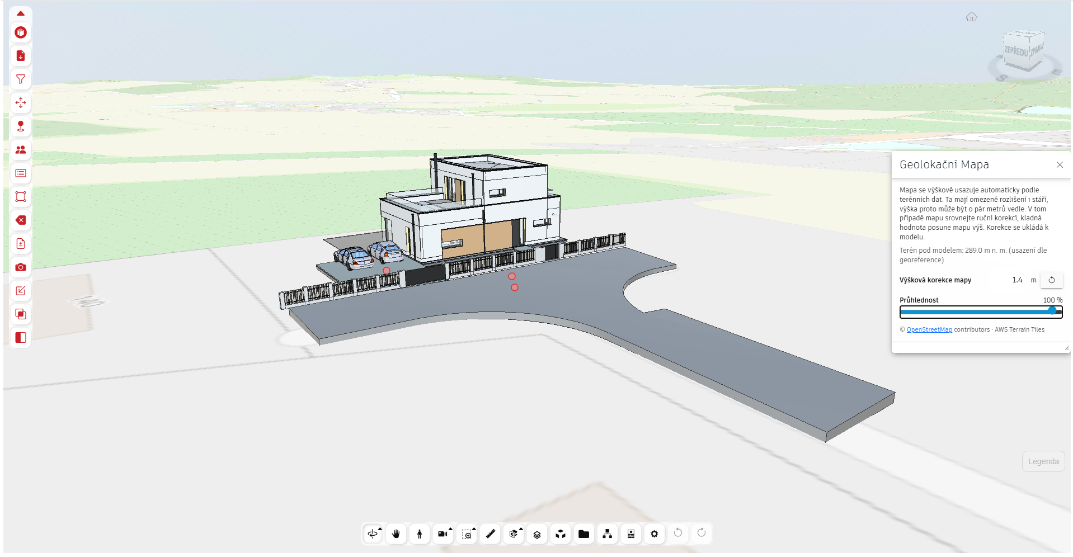The height and width of the screenshot is (557, 1073).
Task: Click the home view icon
Action: [972, 17]
